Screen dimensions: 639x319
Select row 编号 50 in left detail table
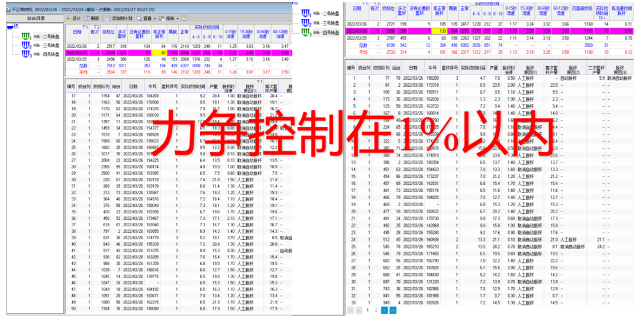point(179,308)
